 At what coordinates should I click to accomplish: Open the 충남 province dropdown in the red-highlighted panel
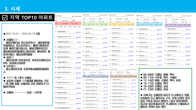pyautogui.click(x=58, y=20)
